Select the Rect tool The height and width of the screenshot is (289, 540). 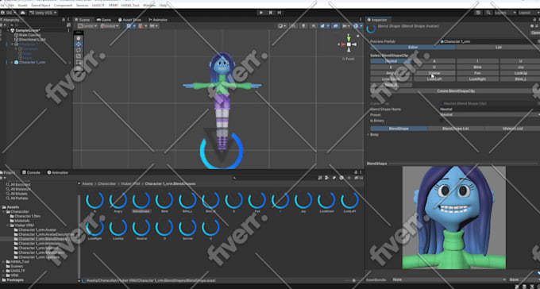(x=79, y=62)
